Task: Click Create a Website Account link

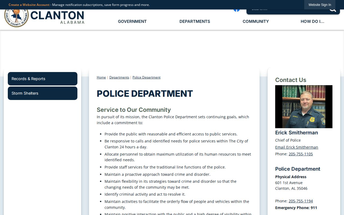Action: pos(29,5)
